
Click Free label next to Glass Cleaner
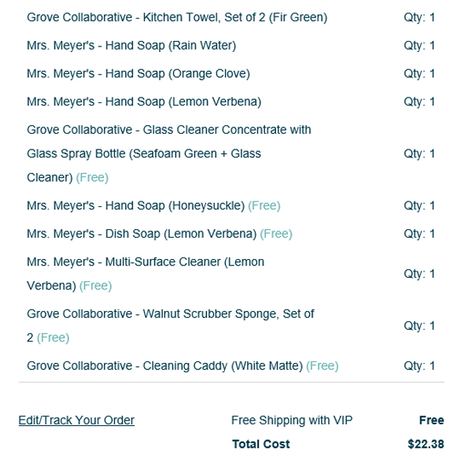[x=92, y=177]
